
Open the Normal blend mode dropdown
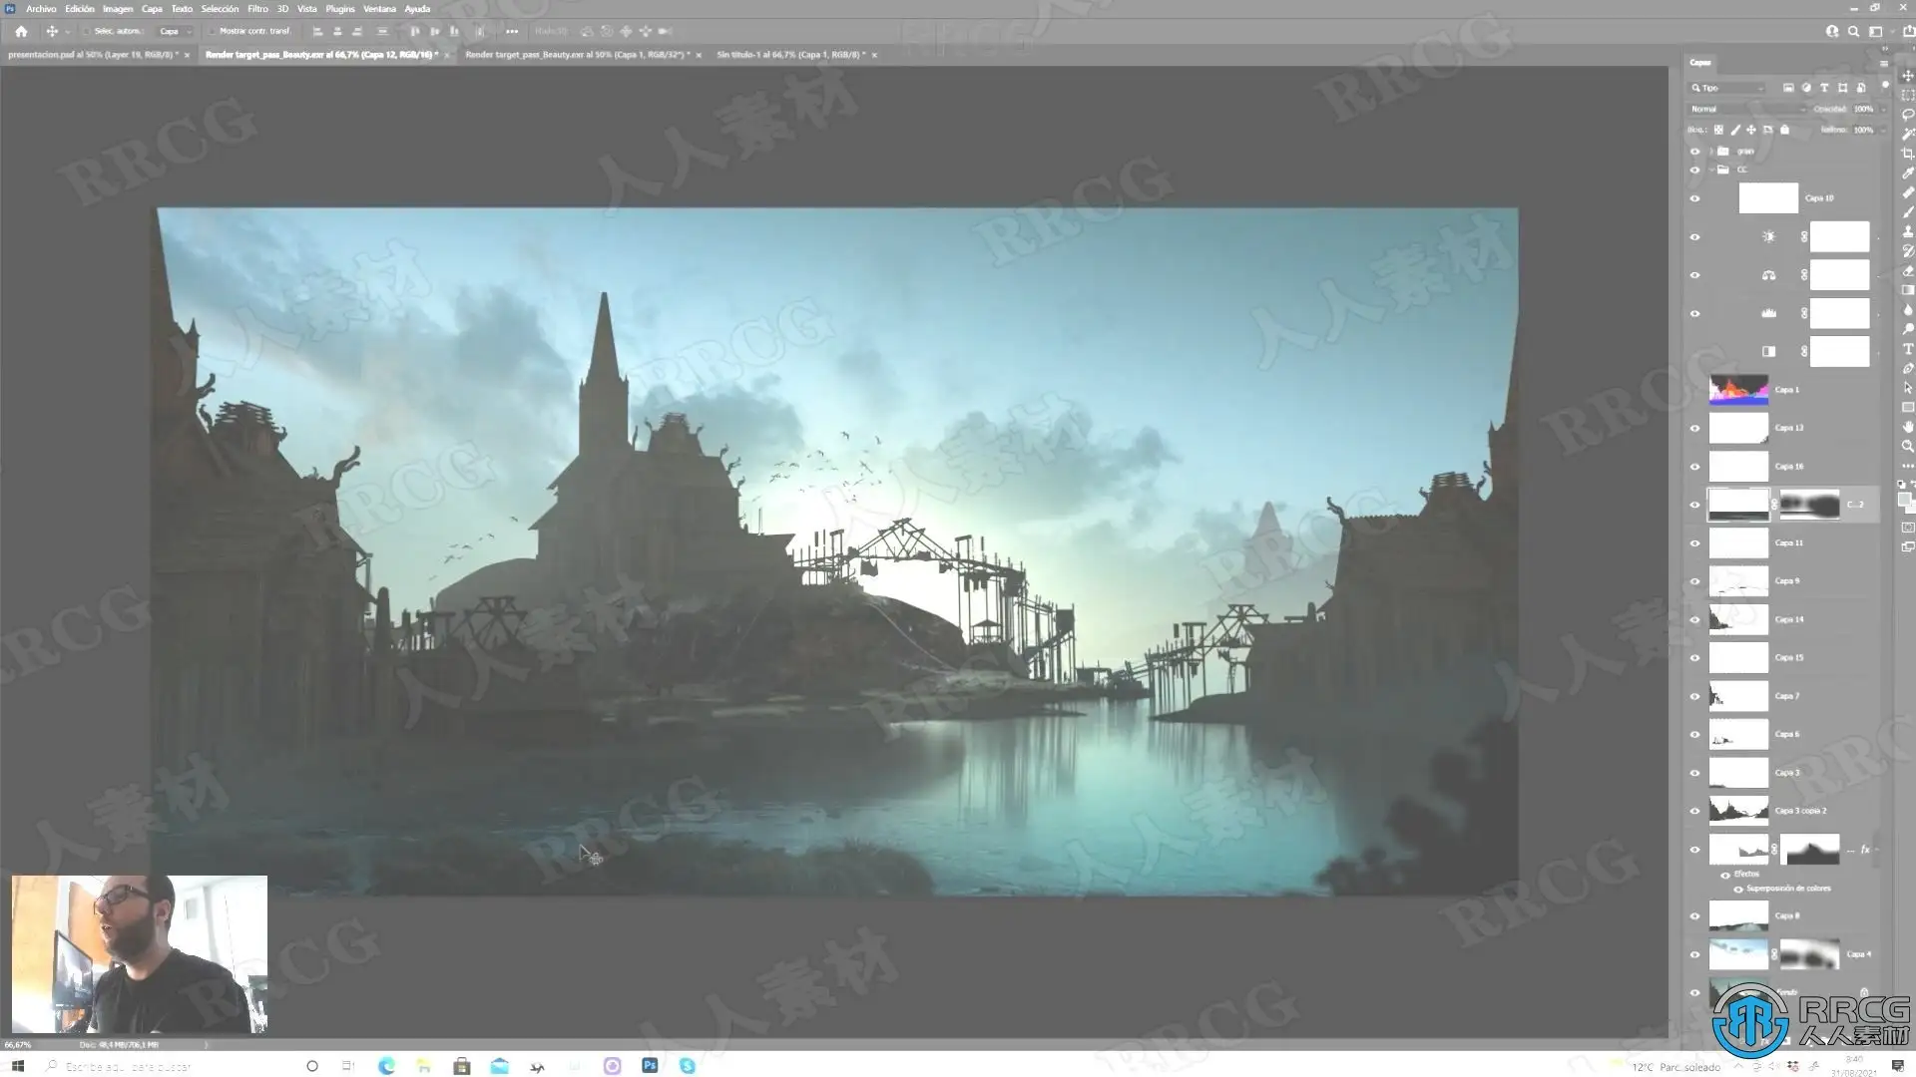click(1747, 109)
